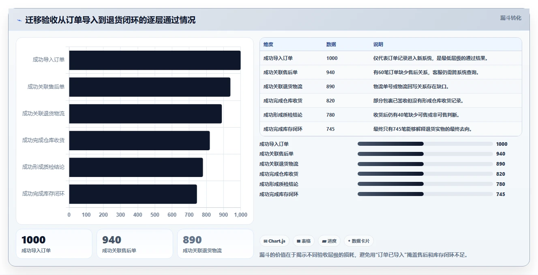Select the Chart.js tag chip

tap(274, 241)
